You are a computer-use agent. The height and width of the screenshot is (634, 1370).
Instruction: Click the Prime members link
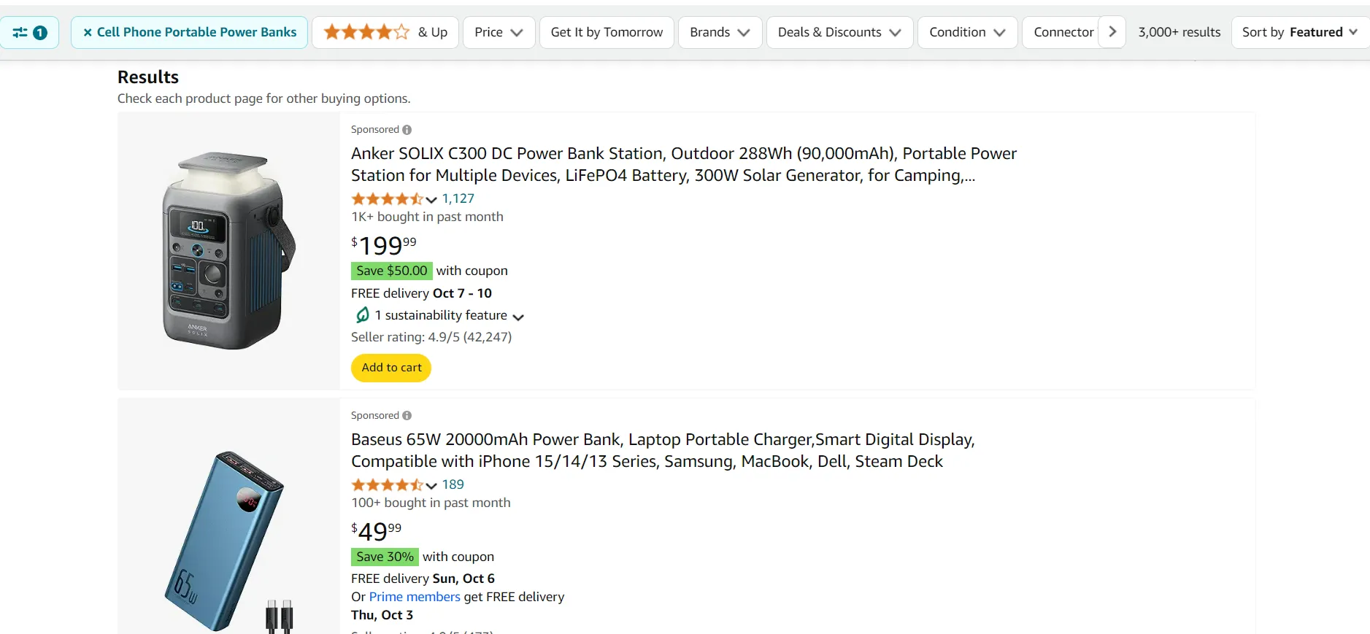coord(414,596)
